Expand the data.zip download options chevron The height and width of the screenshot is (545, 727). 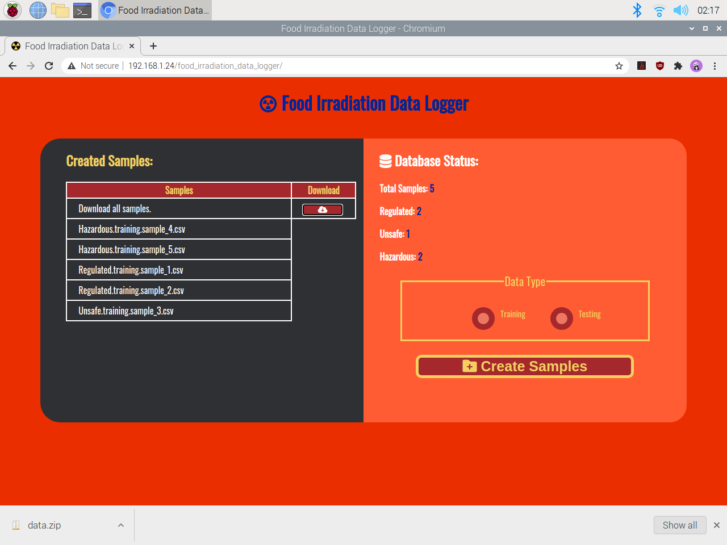[x=120, y=525]
